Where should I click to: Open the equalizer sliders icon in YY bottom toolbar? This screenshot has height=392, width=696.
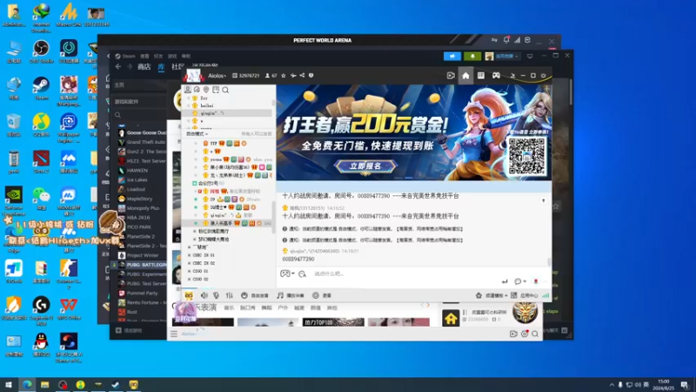[230, 295]
